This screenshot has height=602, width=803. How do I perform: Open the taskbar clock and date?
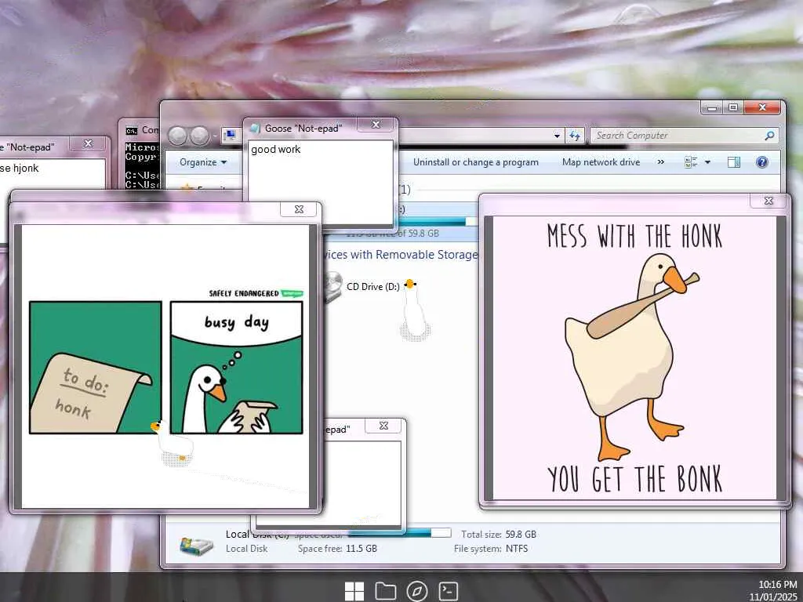pyautogui.click(x=772, y=590)
